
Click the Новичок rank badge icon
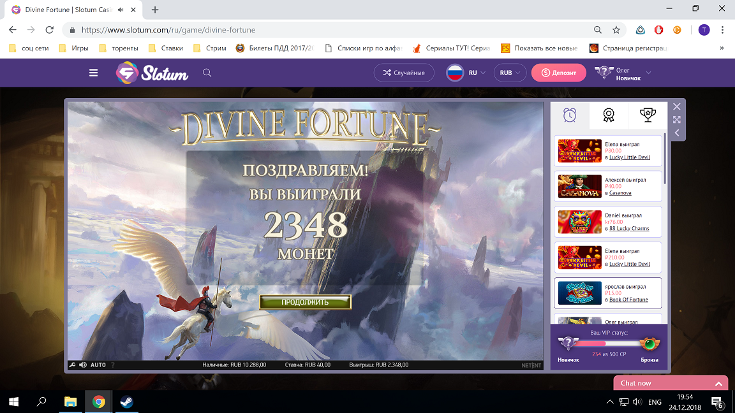(568, 344)
